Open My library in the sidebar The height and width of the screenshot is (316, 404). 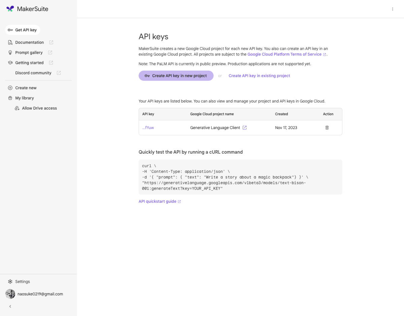25,98
